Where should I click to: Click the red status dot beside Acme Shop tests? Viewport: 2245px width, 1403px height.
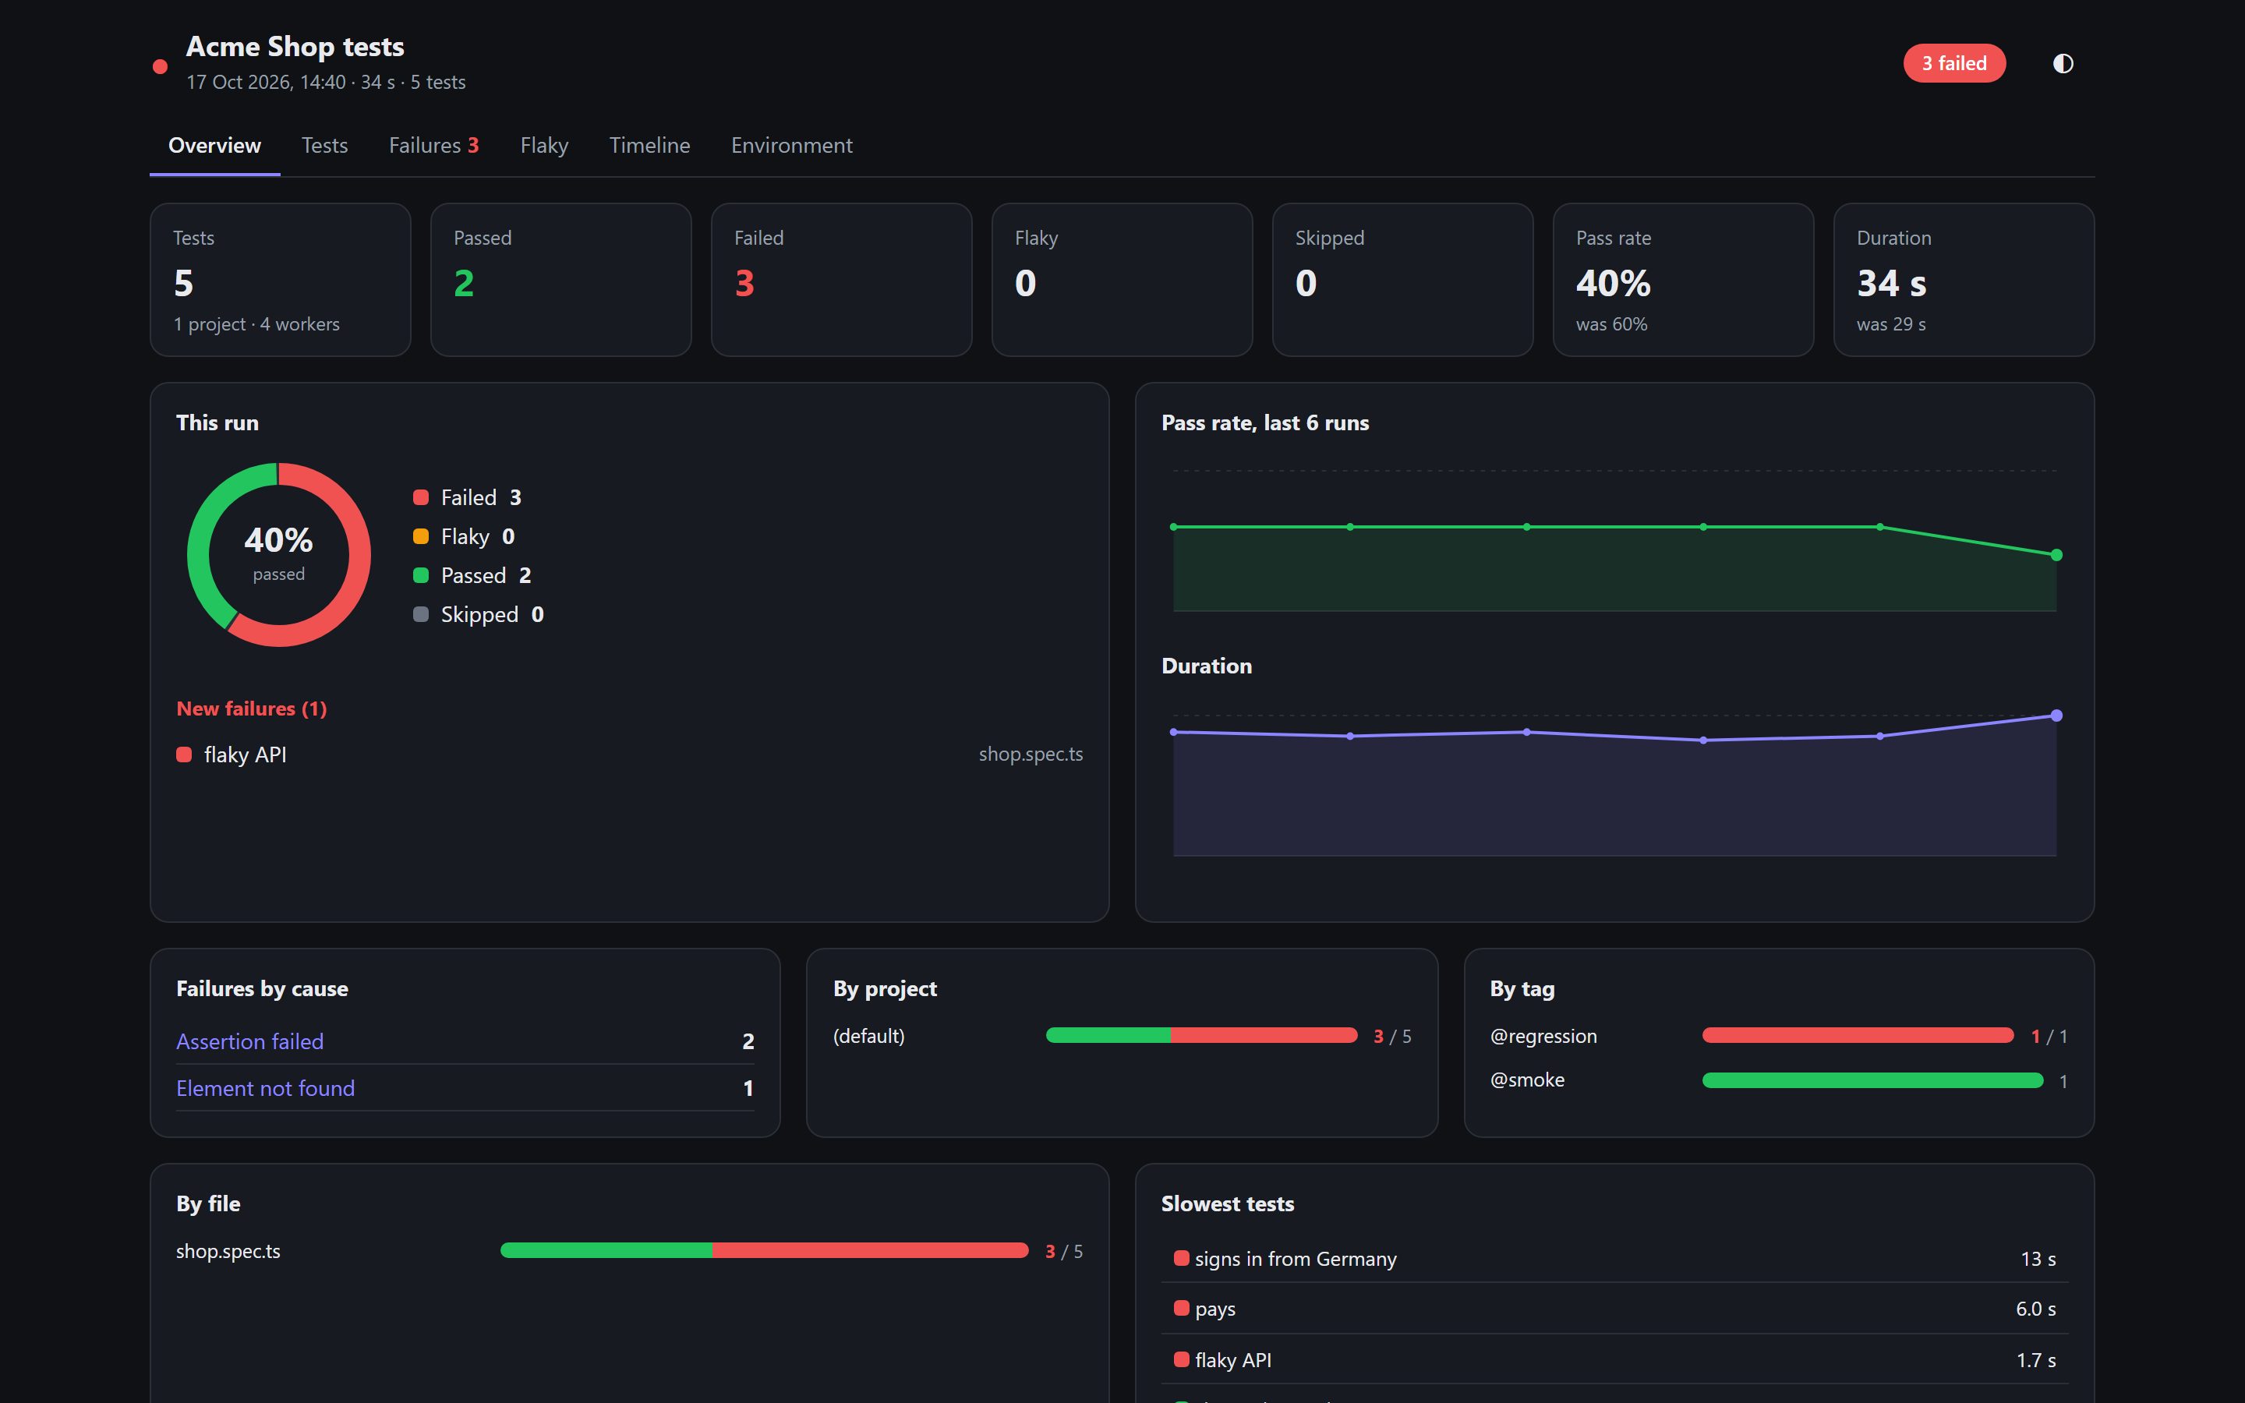160,66
